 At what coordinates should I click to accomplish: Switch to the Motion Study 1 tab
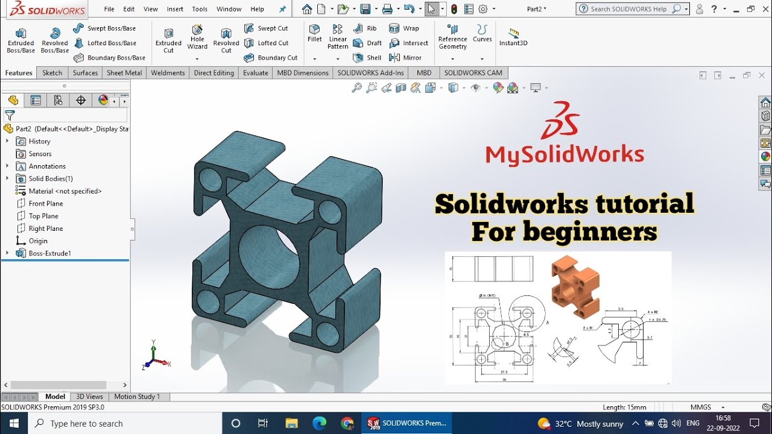pyautogui.click(x=138, y=397)
